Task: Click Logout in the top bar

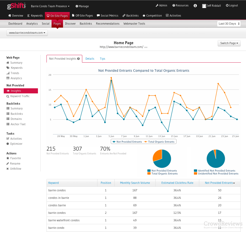Action: coord(231,5)
